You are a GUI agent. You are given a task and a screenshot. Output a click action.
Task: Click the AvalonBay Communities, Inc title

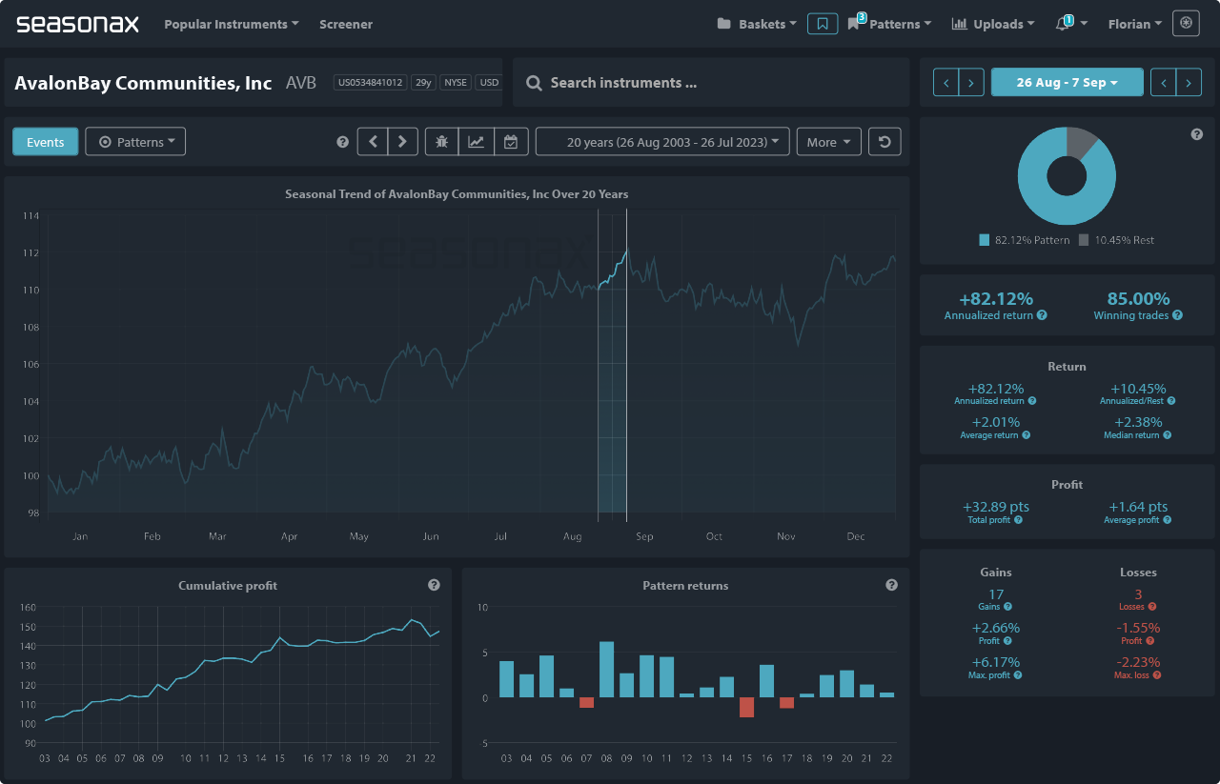pyautogui.click(x=143, y=83)
